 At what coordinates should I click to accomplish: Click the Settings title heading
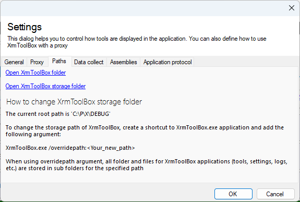pyautogui.click(x=25, y=27)
